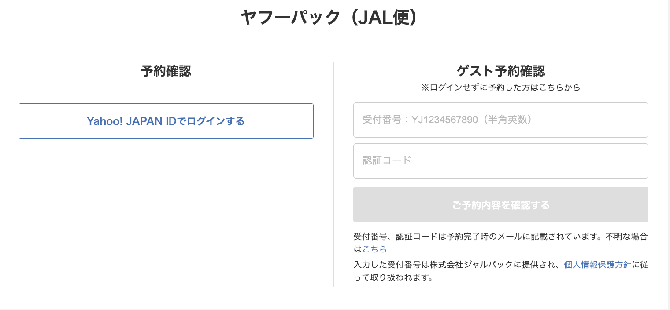Select the 予約確認 section heading

click(x=166, y=71)
